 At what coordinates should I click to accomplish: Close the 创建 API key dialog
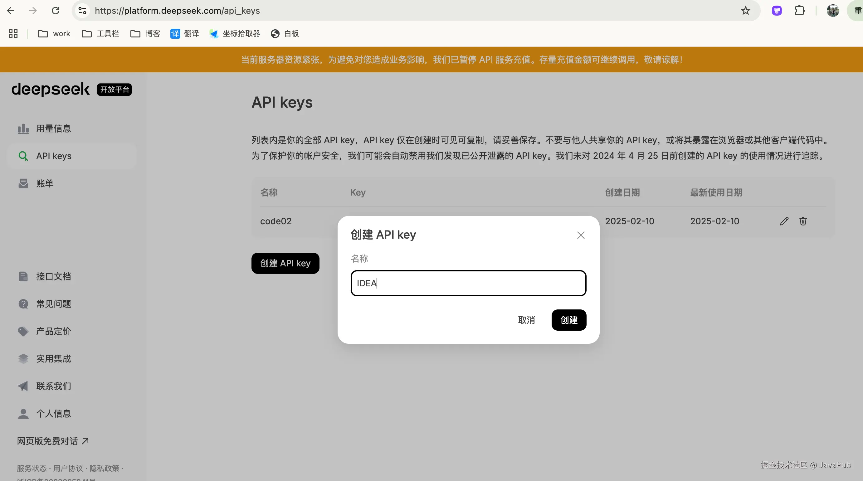tap(581, 235)
